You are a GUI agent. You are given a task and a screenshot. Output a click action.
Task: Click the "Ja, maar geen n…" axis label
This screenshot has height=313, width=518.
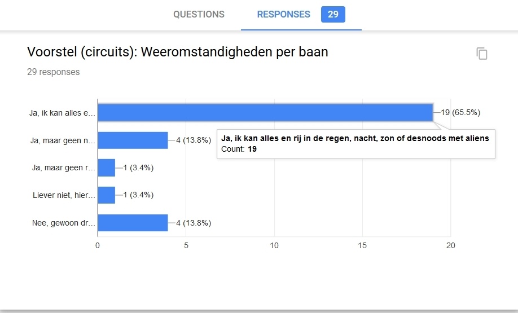tap(63, 140)
